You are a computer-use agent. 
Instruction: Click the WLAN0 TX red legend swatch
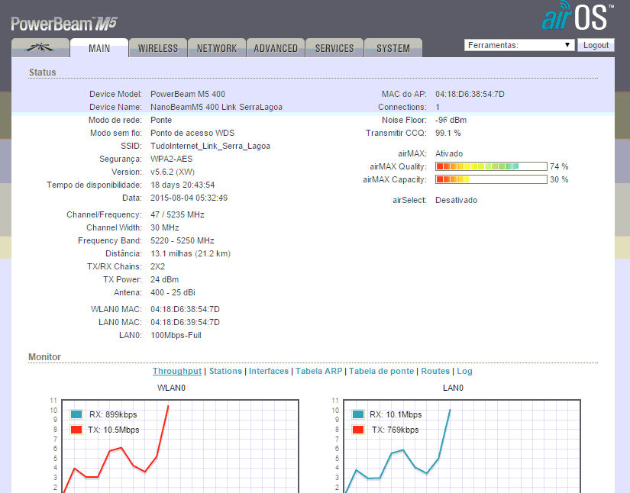click(x=76, y=430)
